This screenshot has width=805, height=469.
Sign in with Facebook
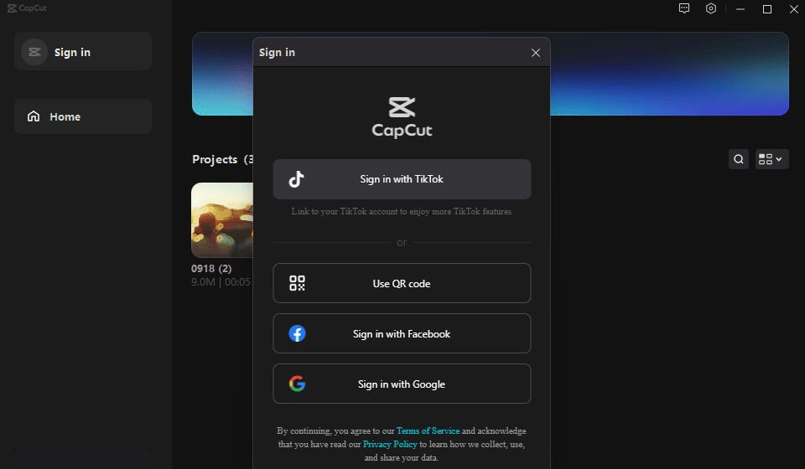click(402, 333)
